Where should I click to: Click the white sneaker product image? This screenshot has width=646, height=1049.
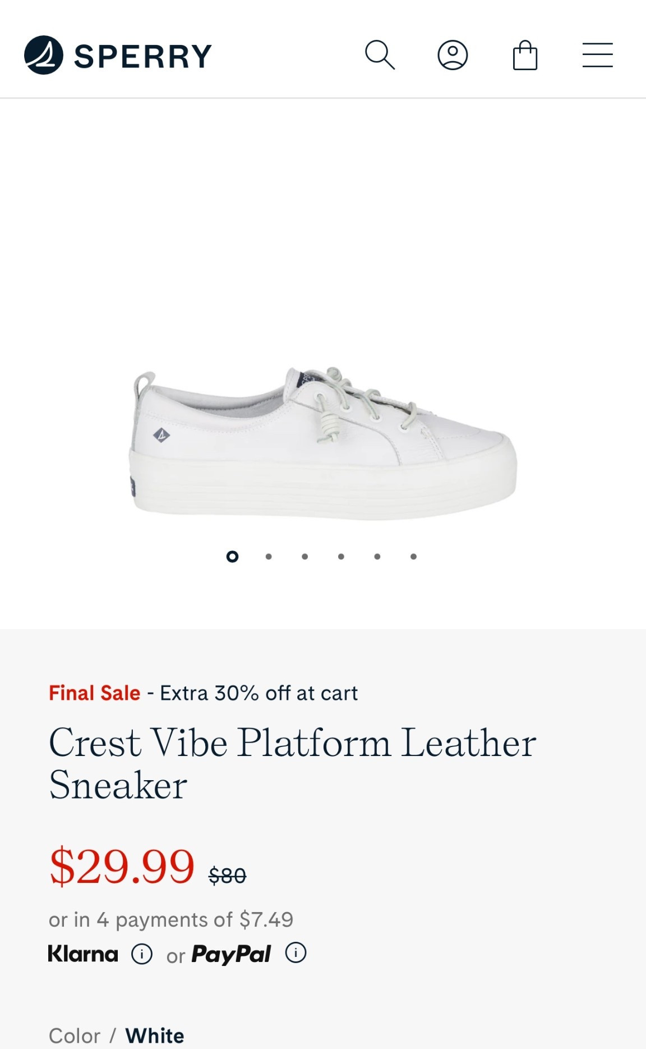pos(324,443)
